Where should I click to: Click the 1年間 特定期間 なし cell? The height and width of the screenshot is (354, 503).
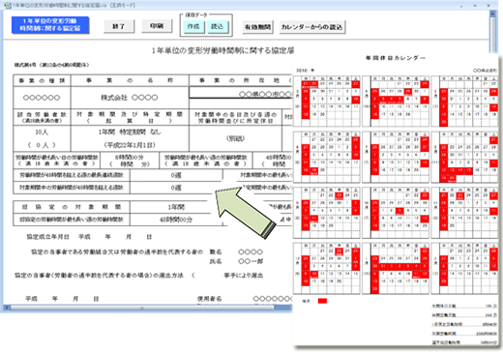(130, 132)
